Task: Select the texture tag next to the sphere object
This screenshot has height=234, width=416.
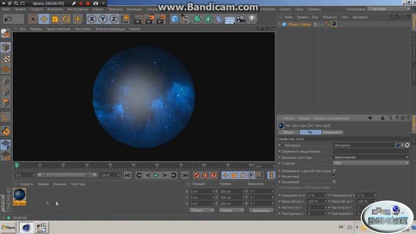Action: click(333, 24)
